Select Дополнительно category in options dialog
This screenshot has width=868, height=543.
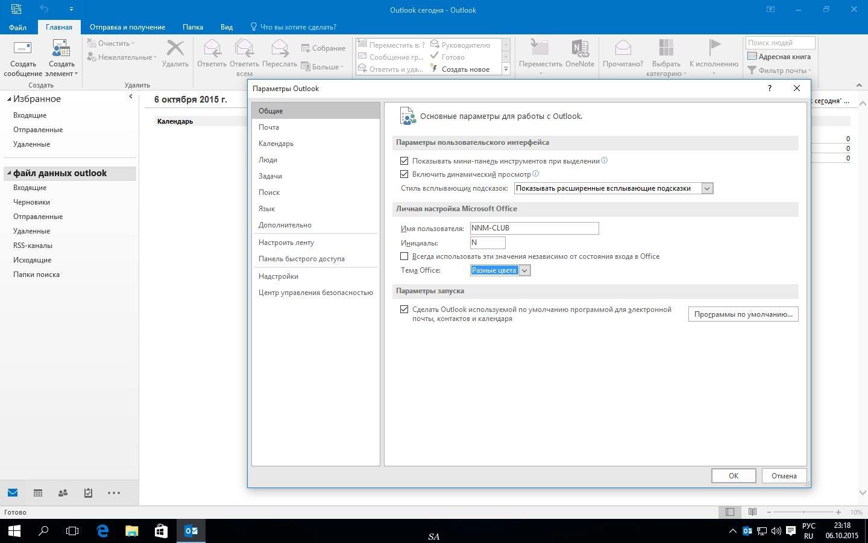[315, 225]
